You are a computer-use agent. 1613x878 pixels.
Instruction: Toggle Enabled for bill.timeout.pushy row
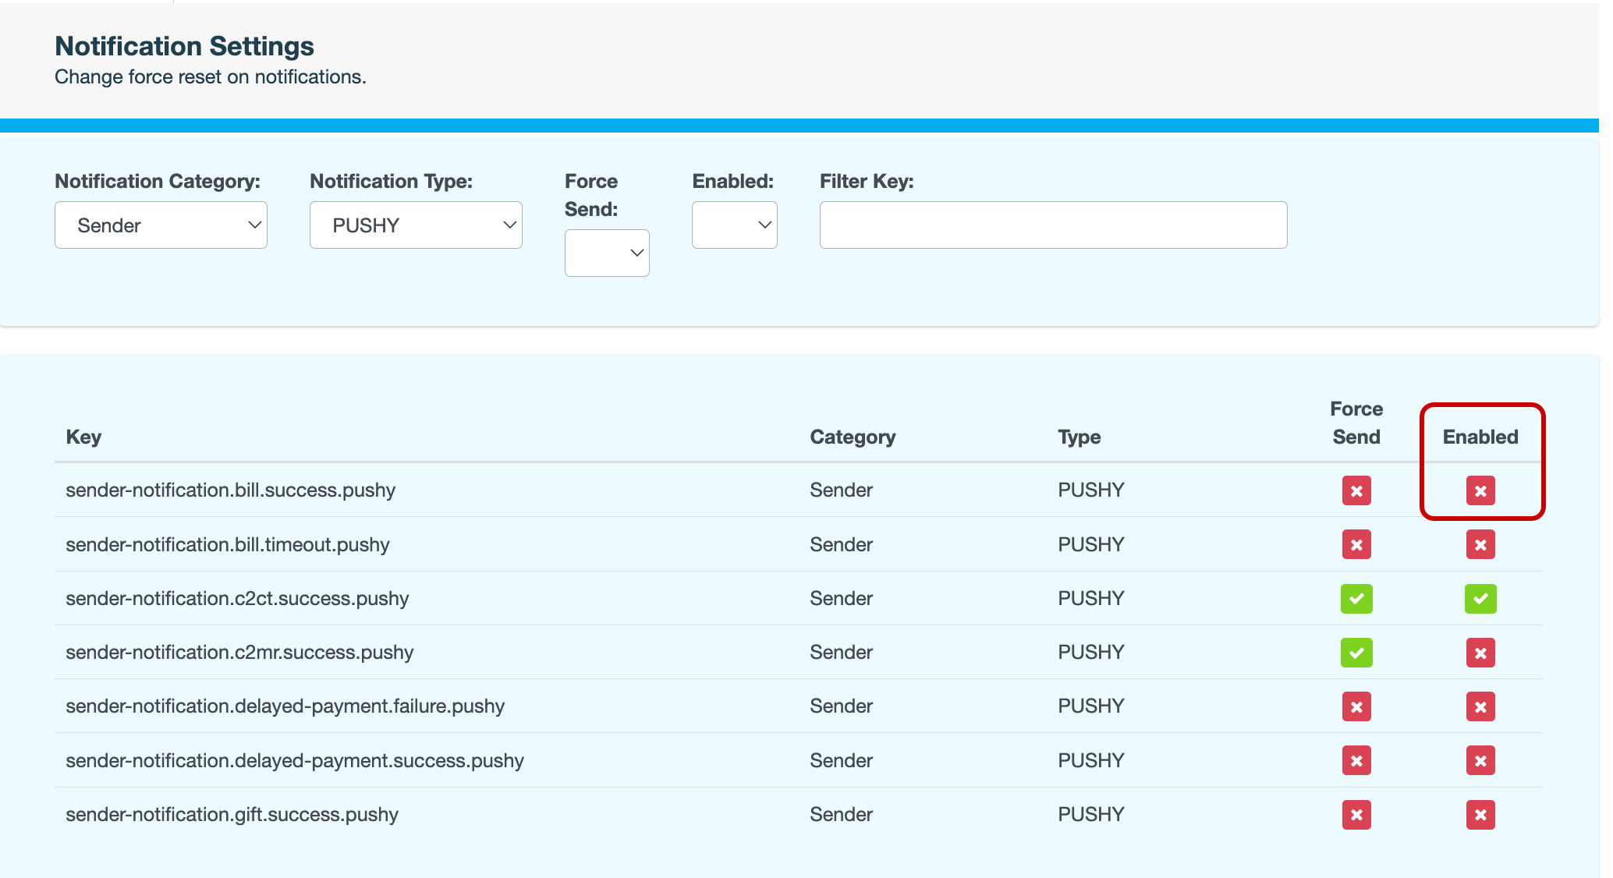[1480, 544]
